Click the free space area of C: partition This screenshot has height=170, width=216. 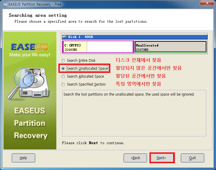tap(110, 47)
